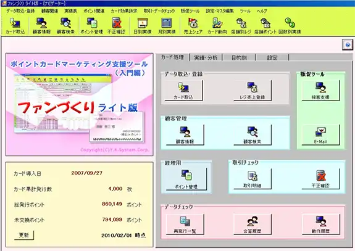Open 動作履歴 in データチェック
The image size is (355, 251).
(x=320, y=224)
